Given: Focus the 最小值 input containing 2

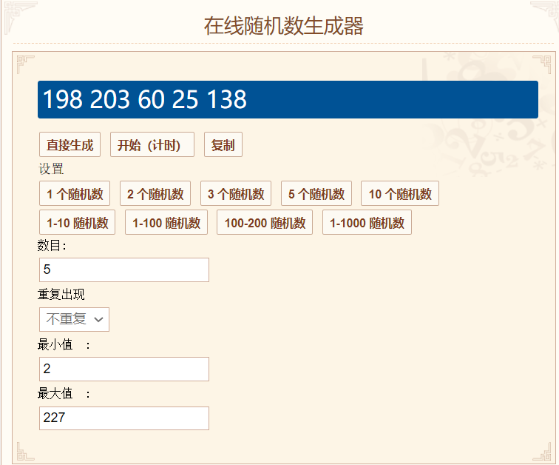Looking at the screenshot, I should pyautogui.click(x=124, y=369).
